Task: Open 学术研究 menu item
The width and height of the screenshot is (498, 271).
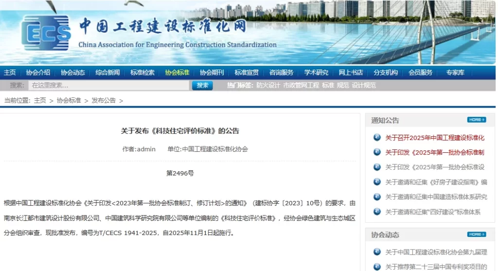Action: click(x=316, y=72)
